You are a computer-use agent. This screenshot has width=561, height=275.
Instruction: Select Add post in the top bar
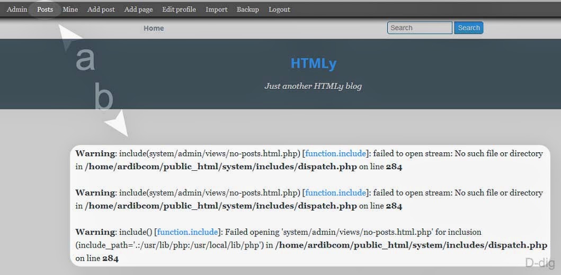[101, 10]
